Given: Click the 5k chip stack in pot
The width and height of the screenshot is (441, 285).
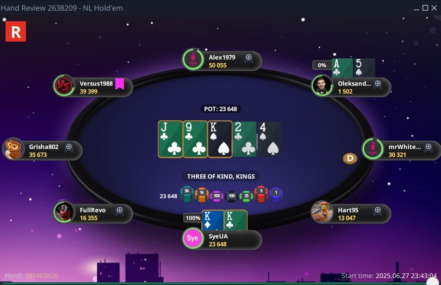Looking at the screenshot, I should [x=187, y=194].
